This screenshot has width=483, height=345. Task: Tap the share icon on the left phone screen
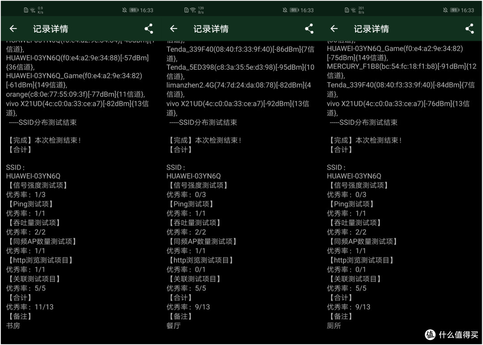tap(149, 29)
